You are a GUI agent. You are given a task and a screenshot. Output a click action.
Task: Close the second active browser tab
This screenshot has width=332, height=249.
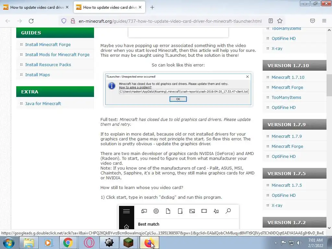tap(140, 7)
